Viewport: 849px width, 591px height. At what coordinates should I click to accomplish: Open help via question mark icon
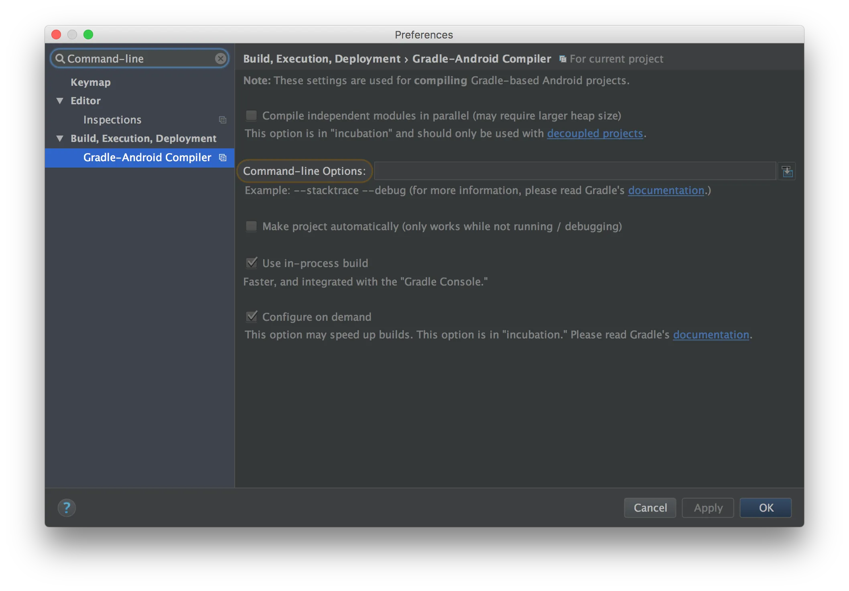pos(67,508)
